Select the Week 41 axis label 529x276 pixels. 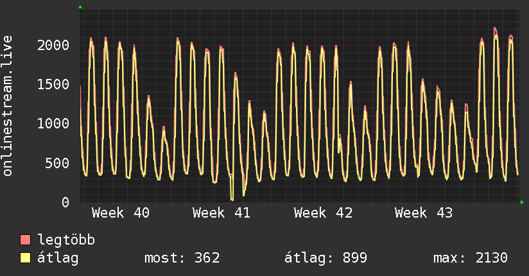[221, 213]
